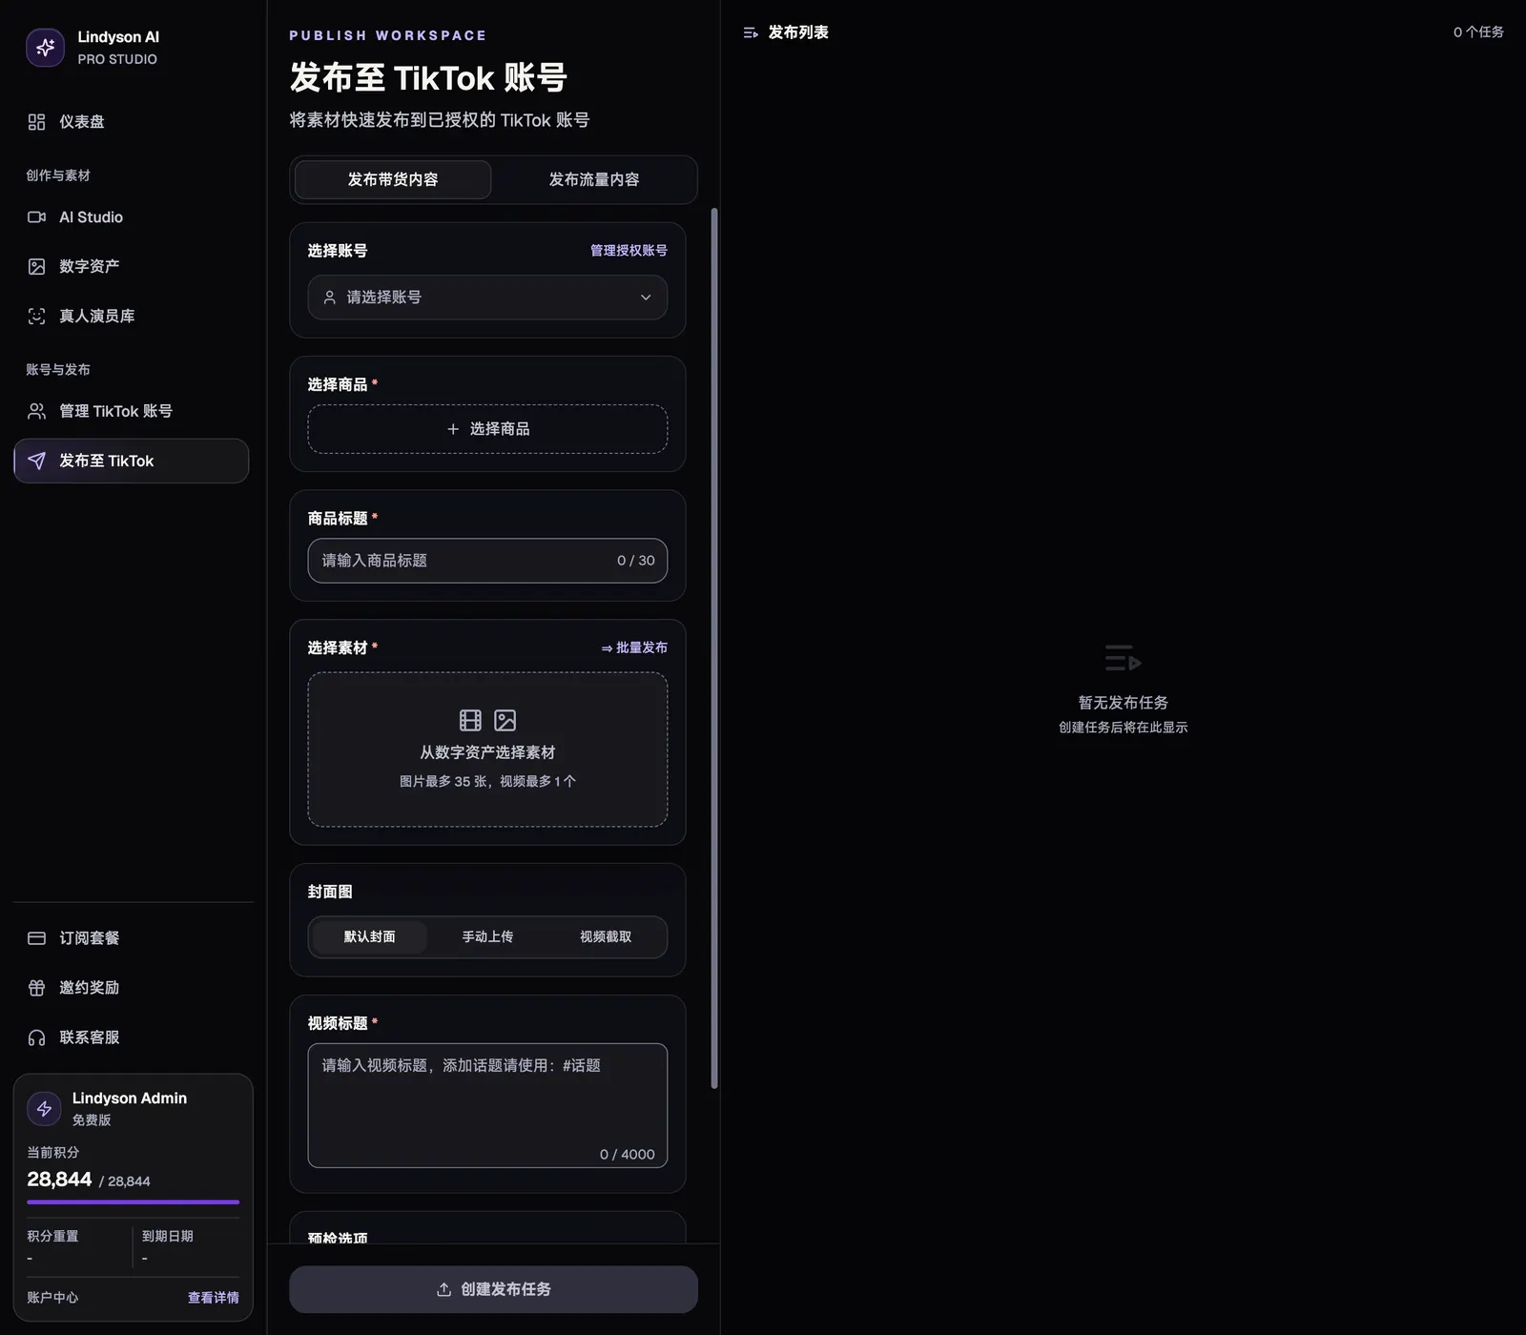Viewport: 1526px width, 1335px height.
Task: Click 查看详情 link in account card
Action: click(214, 1298)
